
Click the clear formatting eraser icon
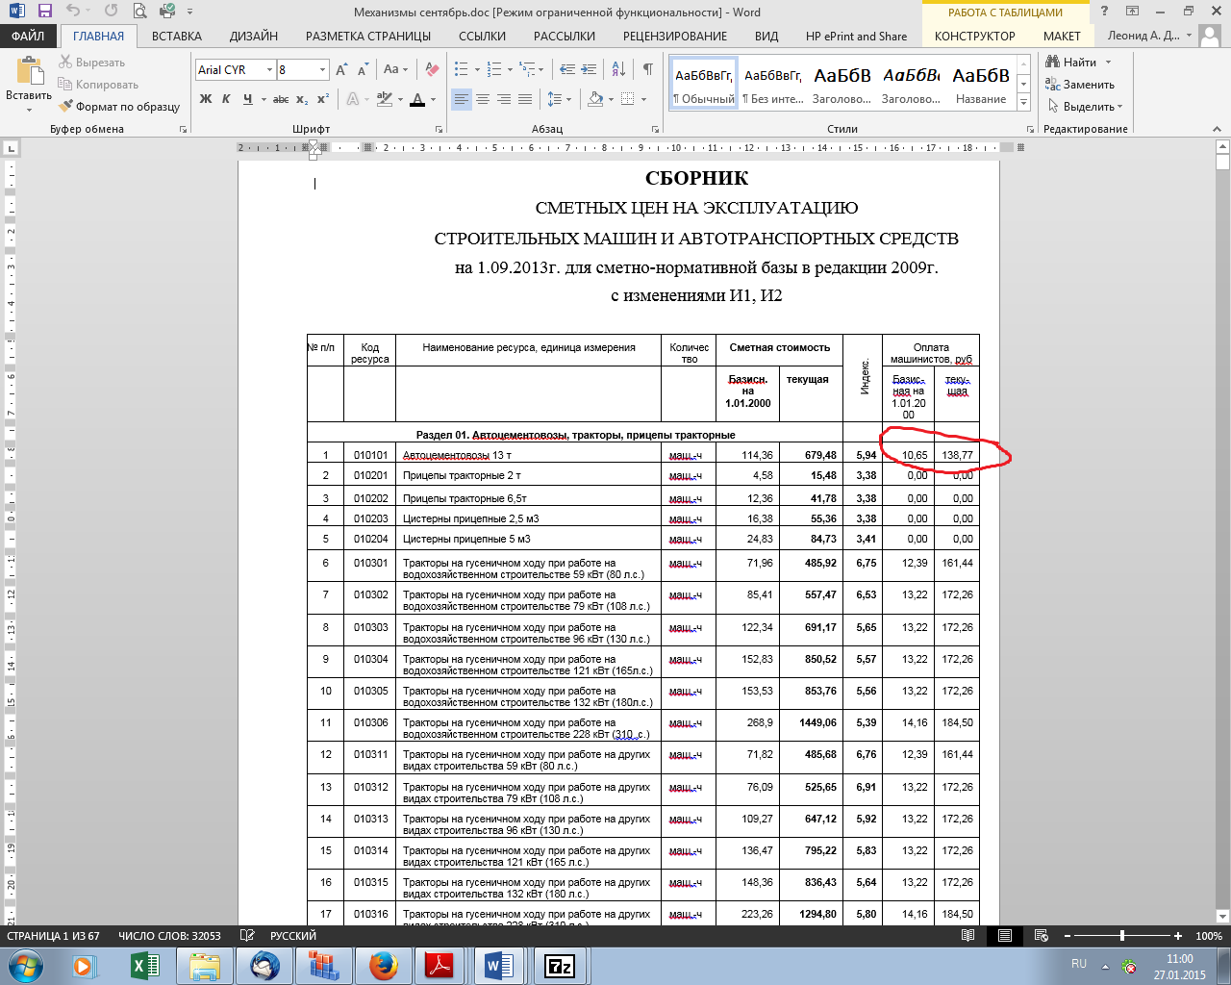[x=432, y=70]
